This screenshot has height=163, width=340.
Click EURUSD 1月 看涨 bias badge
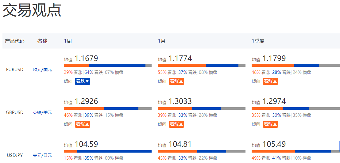click(176, 81)
